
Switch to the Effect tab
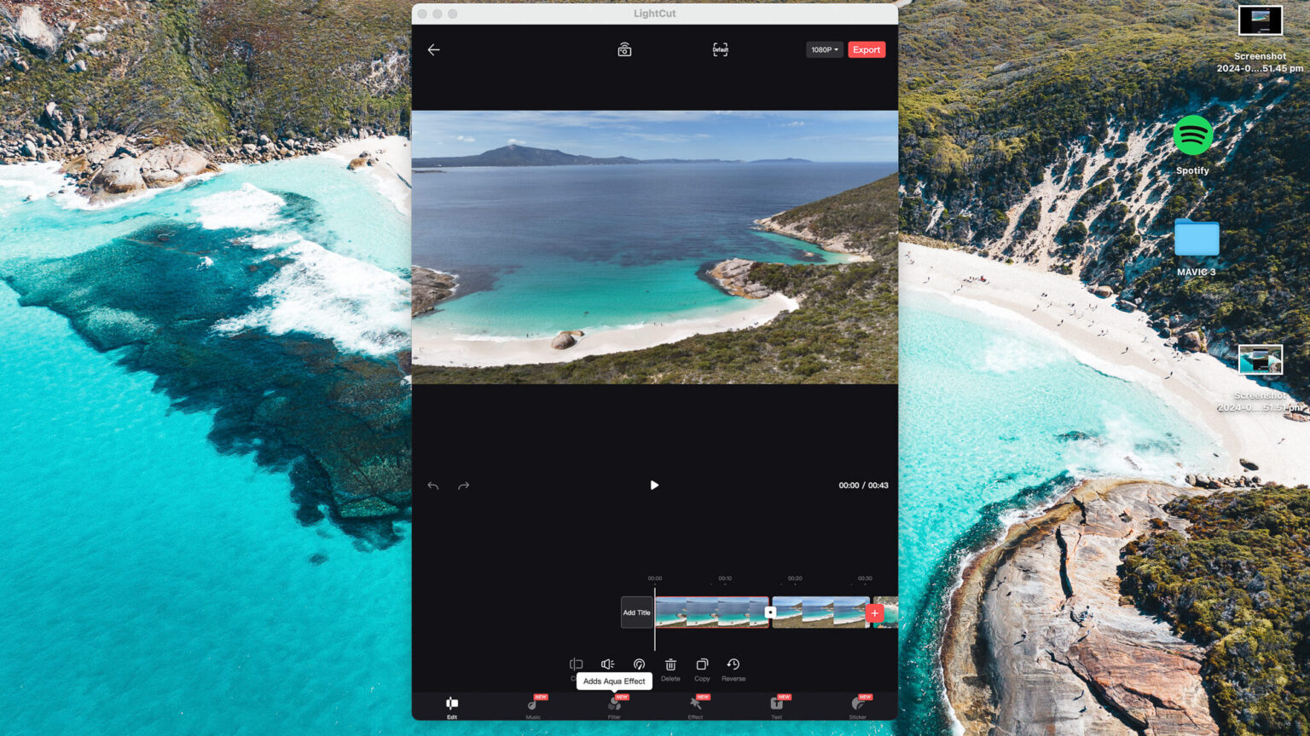tap(695, 705)
